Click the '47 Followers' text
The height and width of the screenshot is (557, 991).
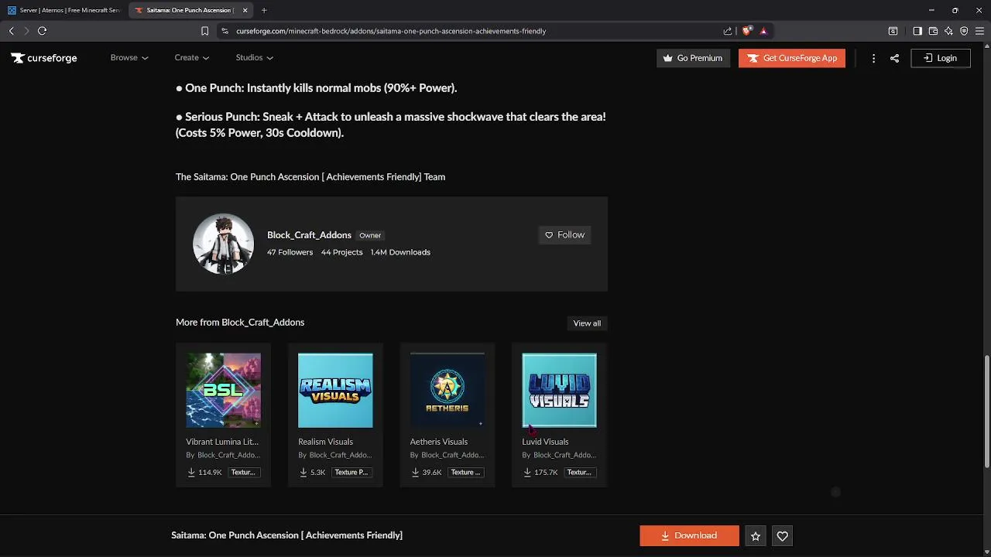pyautogui.click(x=290, y=252)
